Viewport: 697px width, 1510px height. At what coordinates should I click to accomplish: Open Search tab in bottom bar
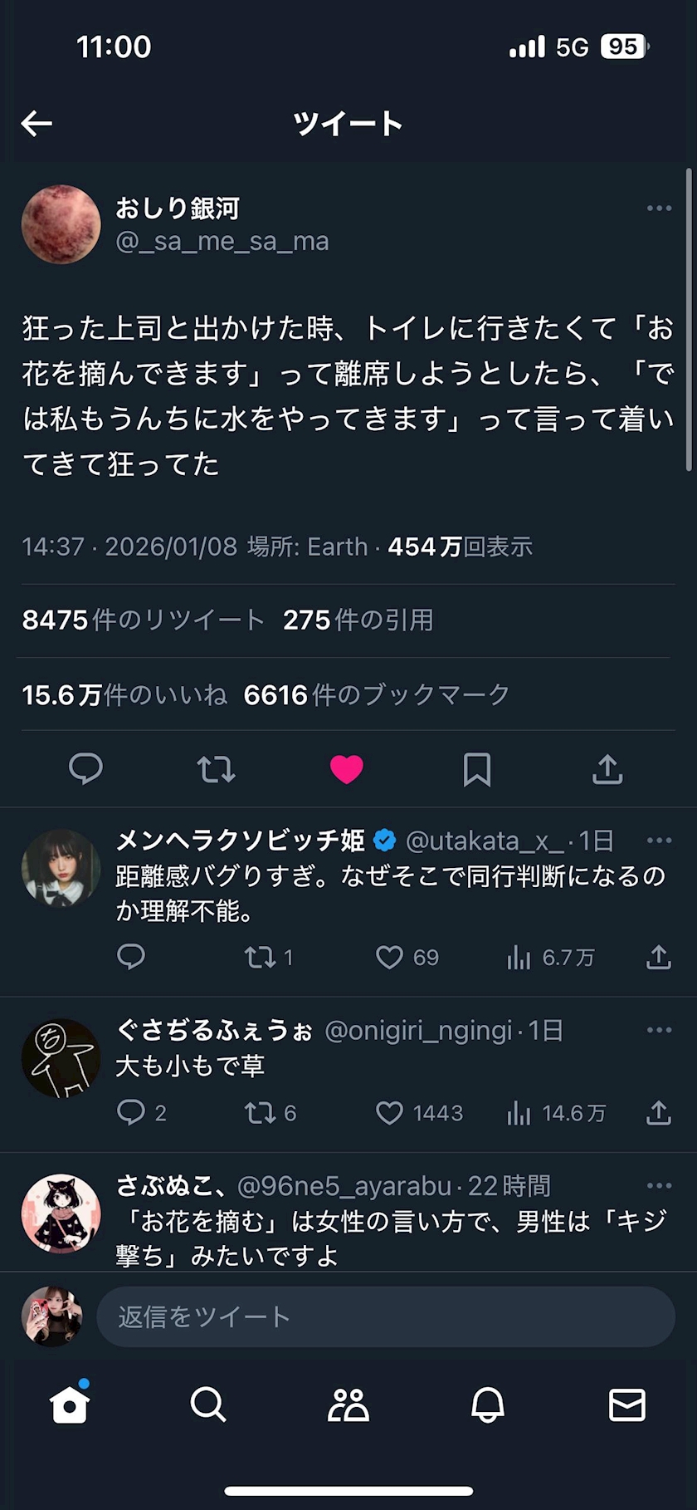(208, 1405)
